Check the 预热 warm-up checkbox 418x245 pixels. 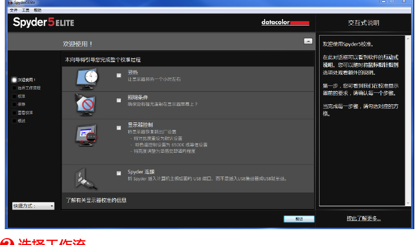(x=119, y=75)
